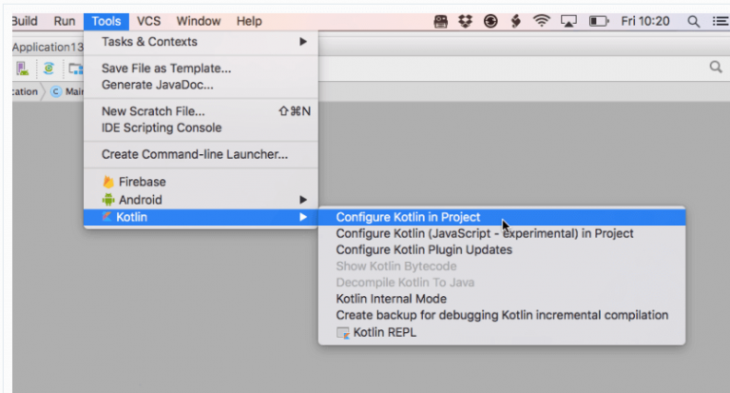Open the AirPlay display icon
Screen dimensions: 730x393
click(x=569, y=21)
